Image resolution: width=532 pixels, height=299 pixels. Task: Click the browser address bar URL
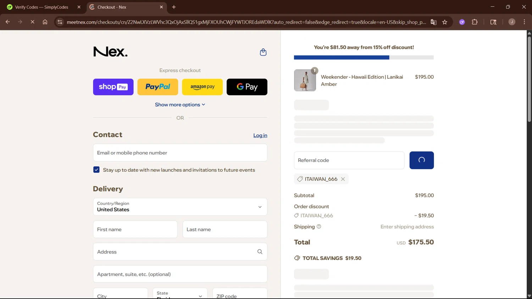246,22
